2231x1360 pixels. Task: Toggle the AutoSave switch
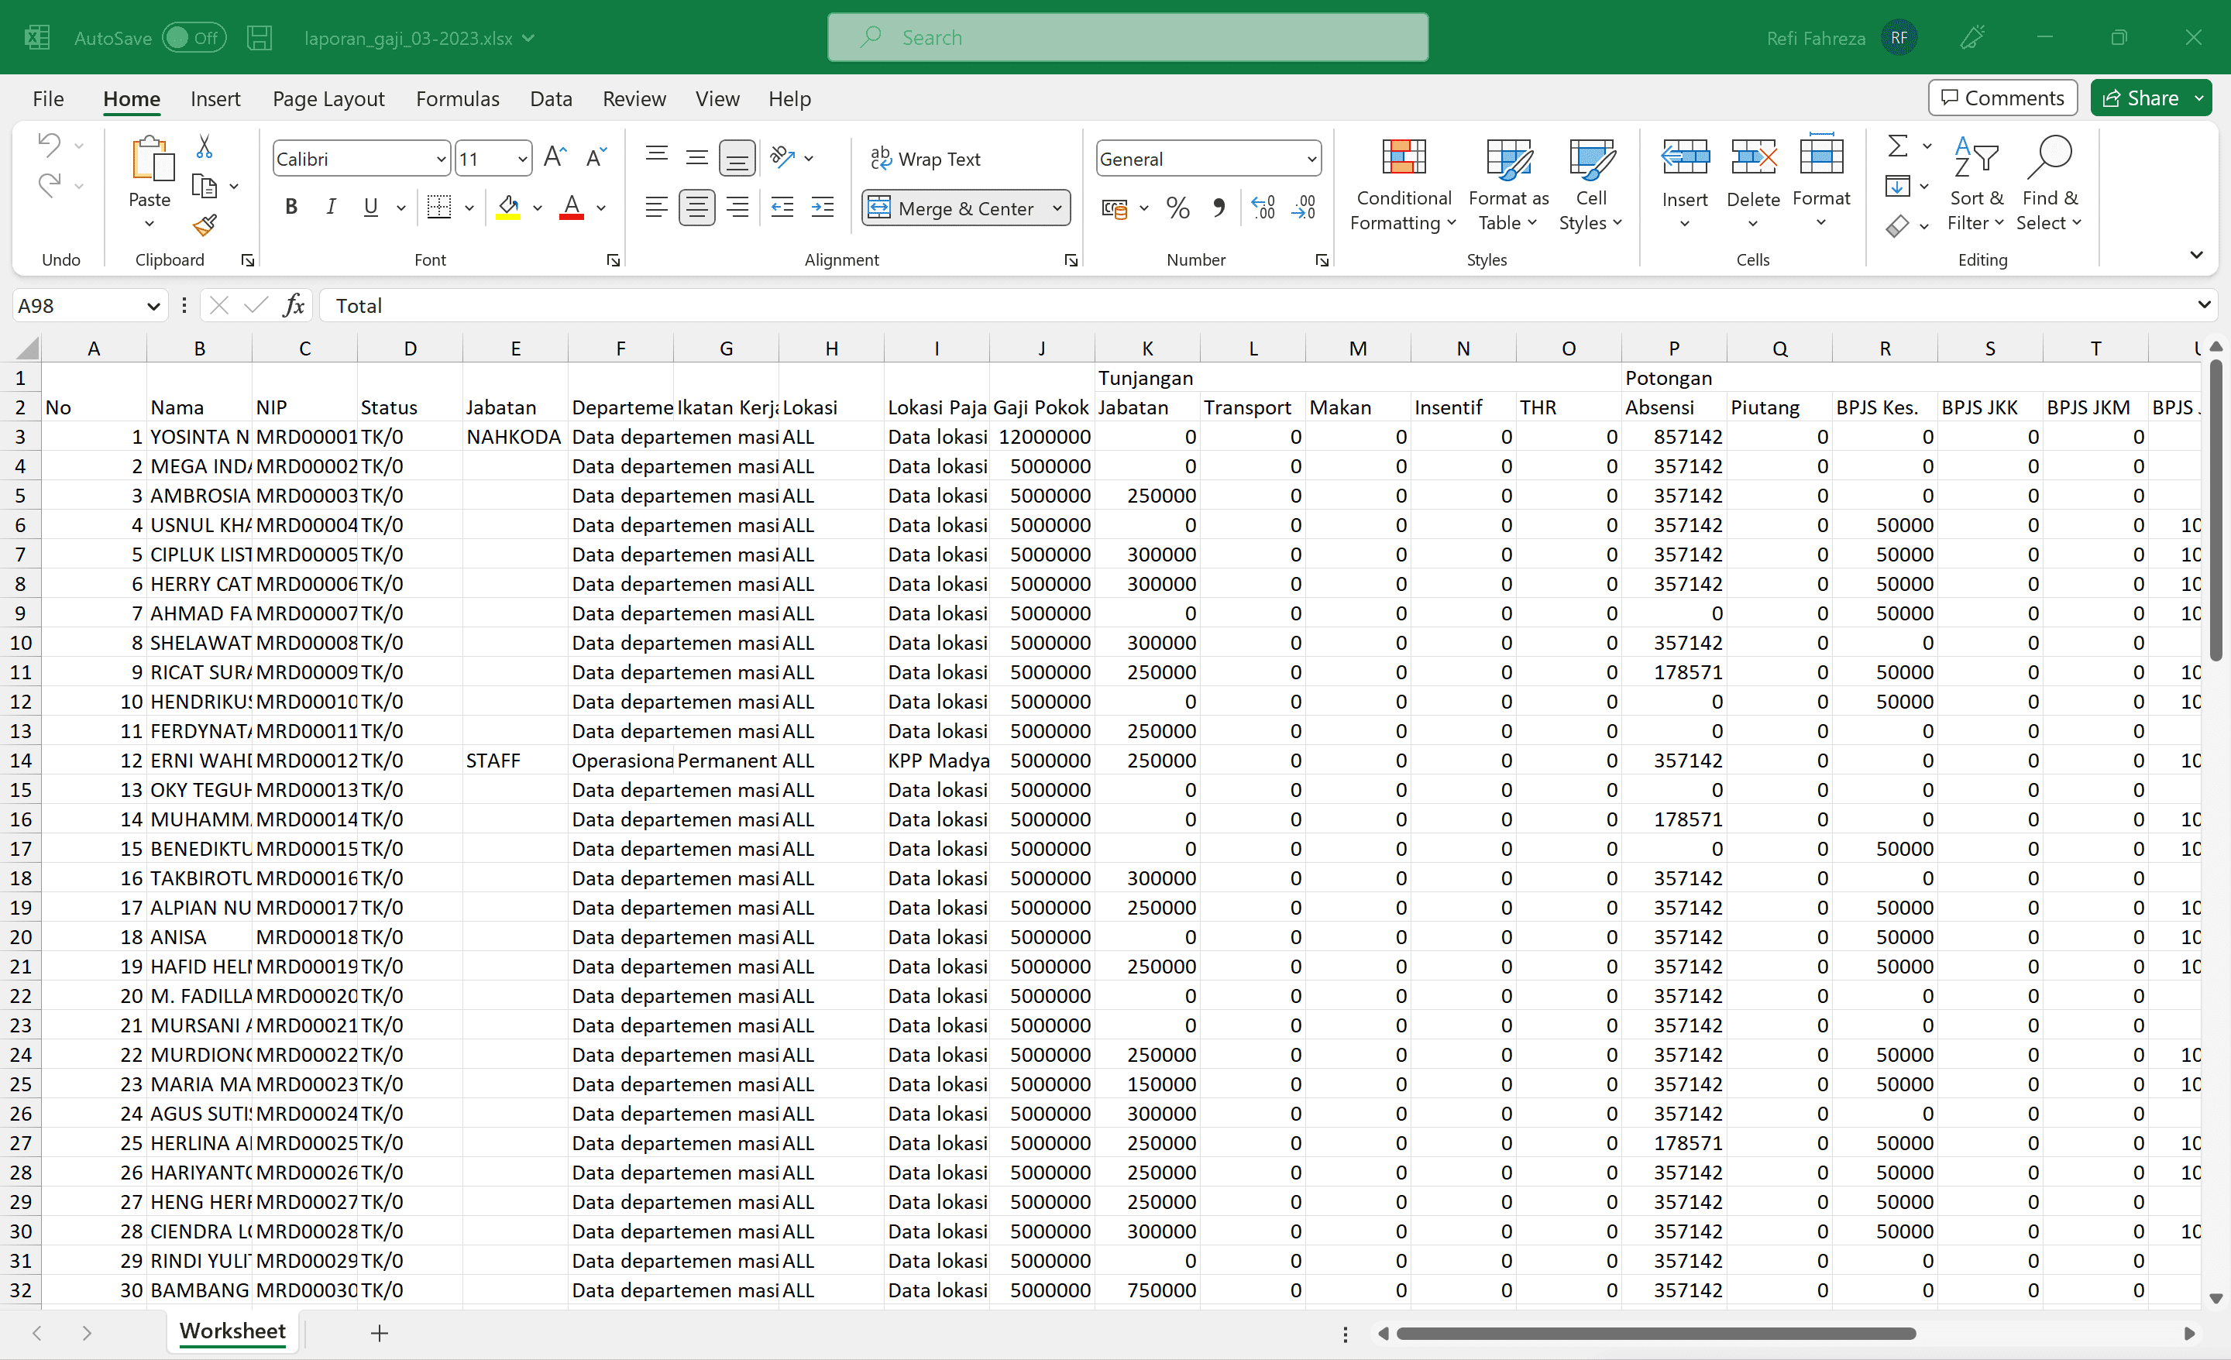[193, 38]
